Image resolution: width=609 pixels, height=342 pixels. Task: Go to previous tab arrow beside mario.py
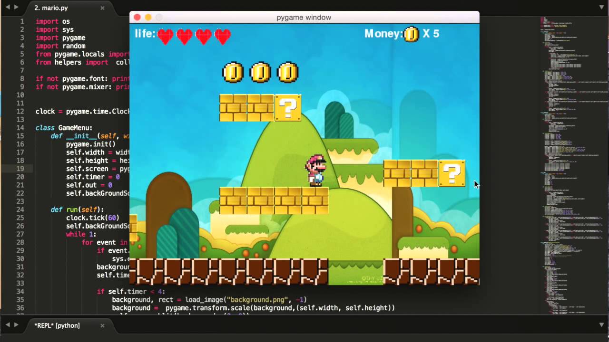click(7, 7)
